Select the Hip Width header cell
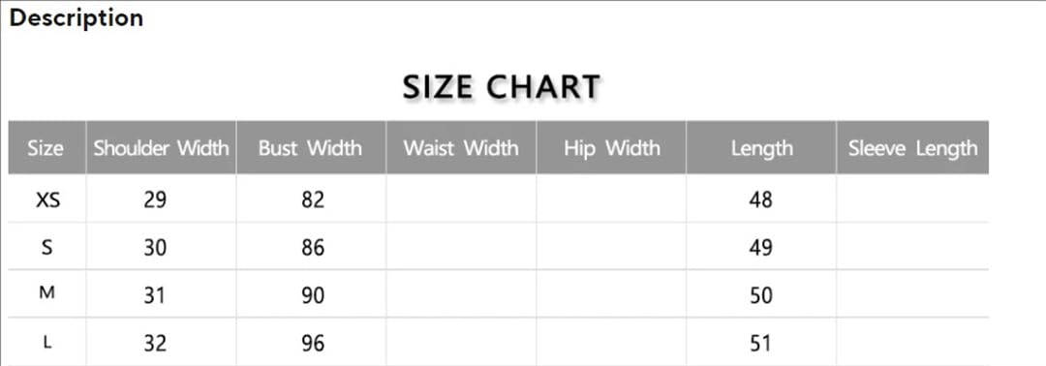 (x=611, y=147)
